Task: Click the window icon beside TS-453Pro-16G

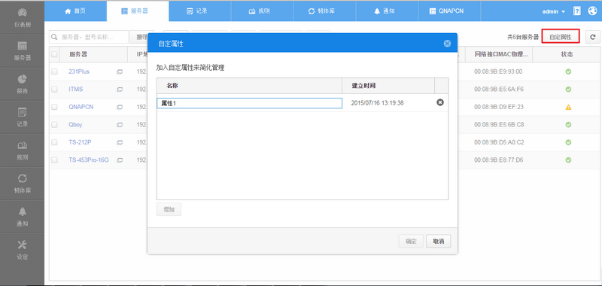Action: [120, 160]
